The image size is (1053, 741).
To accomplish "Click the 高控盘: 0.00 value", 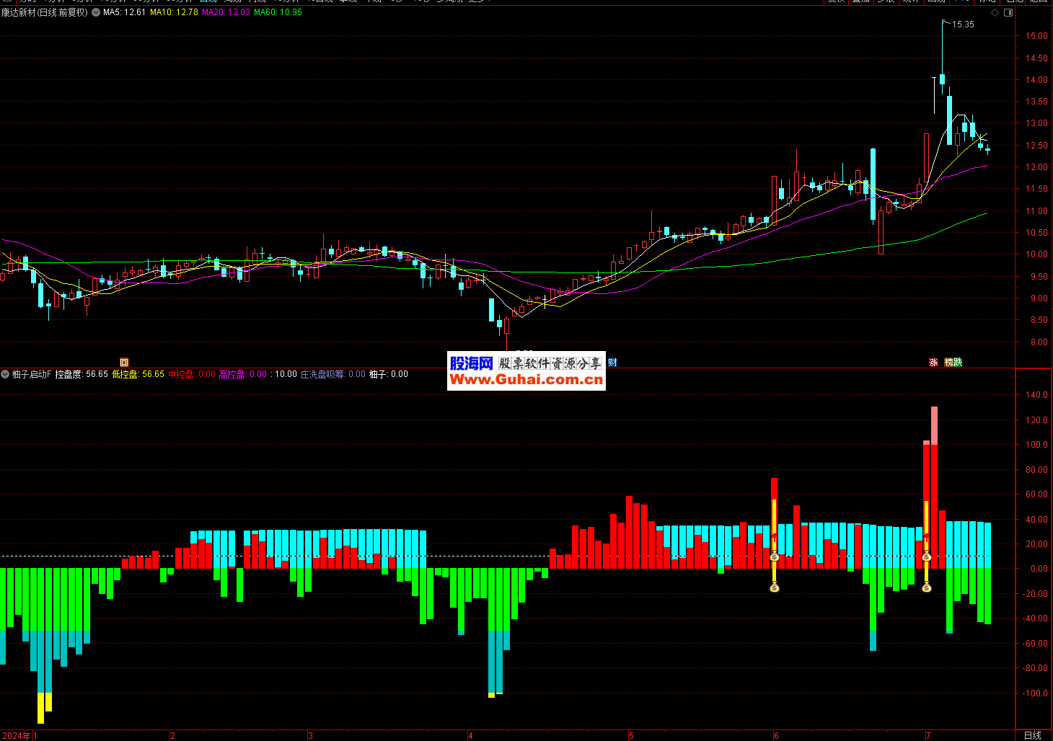I will pyautogui.click(x=243, y=374).
